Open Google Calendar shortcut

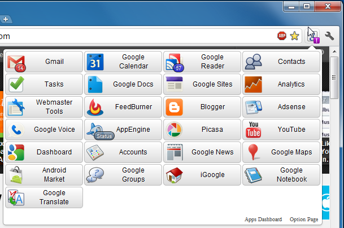point(123,62)
